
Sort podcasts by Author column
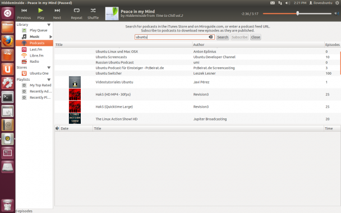click(x=259, y=44)
